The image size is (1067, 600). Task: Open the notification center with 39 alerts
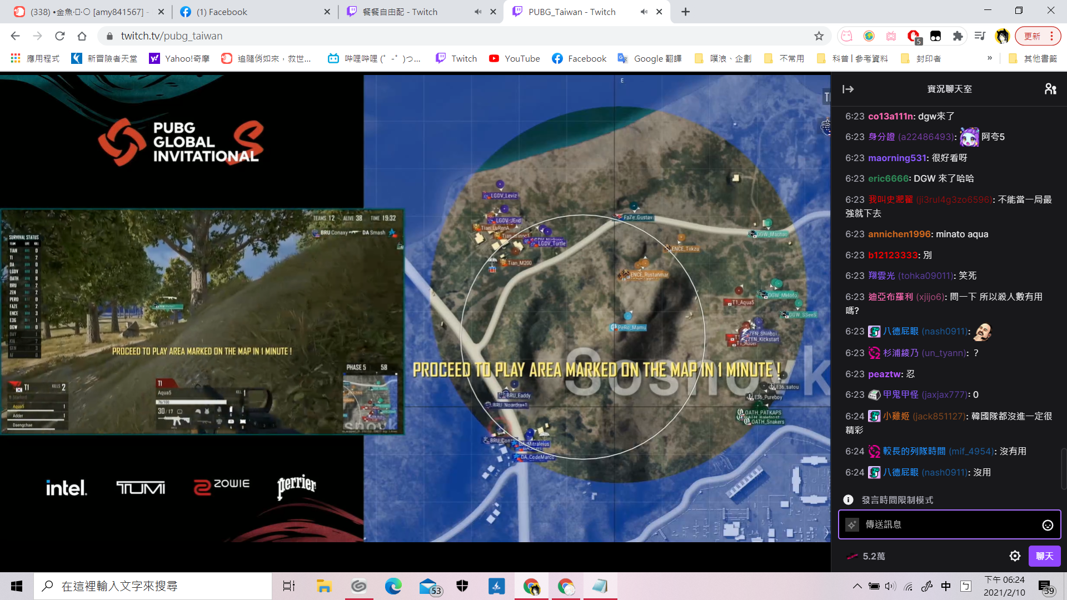click(1046, 587)
